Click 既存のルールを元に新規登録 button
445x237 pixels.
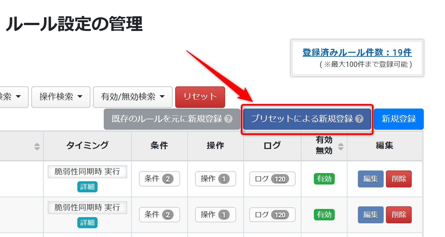pyautogui.click(x=172, y=119)
